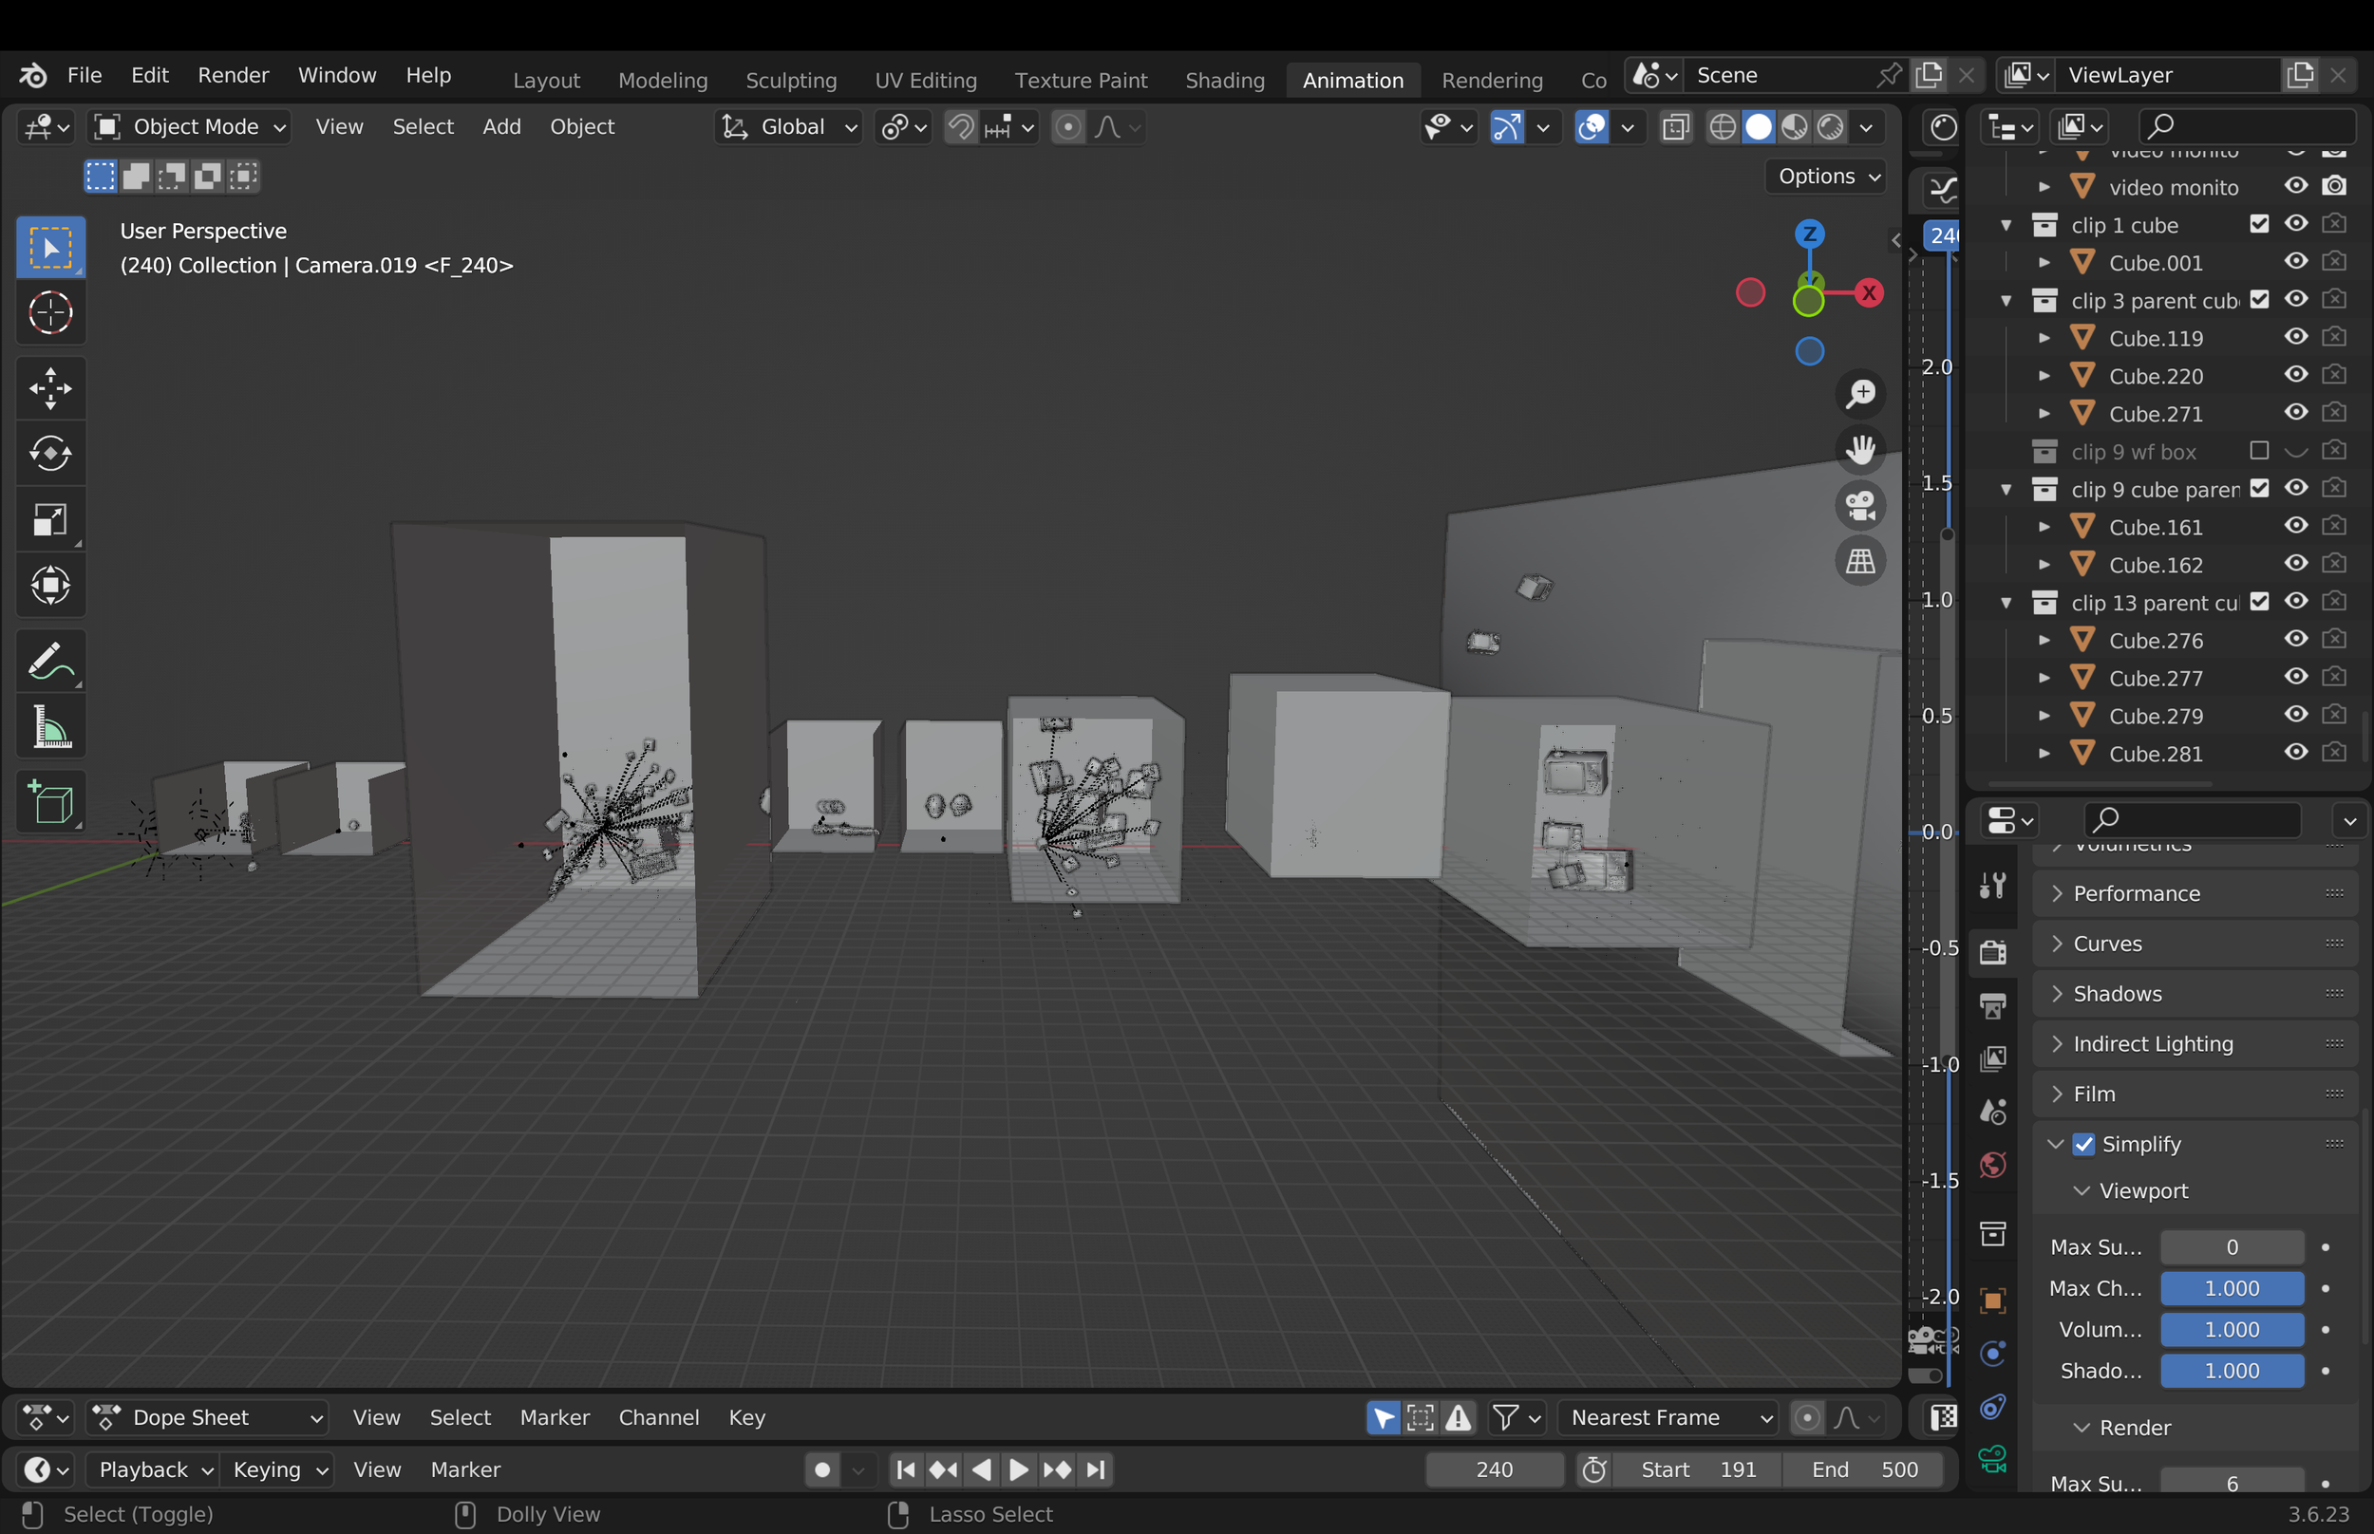Switch to orthographic/perspective grid view icon
The image size is (2374, 1534).
click(1860, 562)
